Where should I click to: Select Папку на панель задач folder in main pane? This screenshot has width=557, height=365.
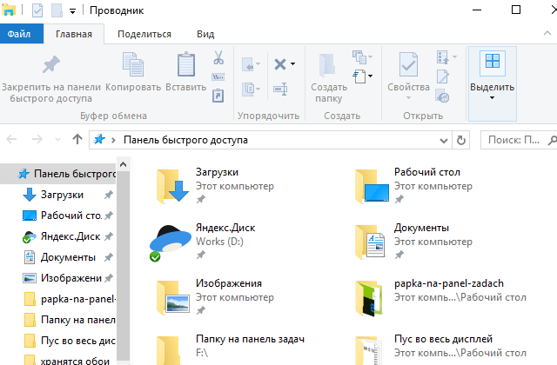[231, 349]
